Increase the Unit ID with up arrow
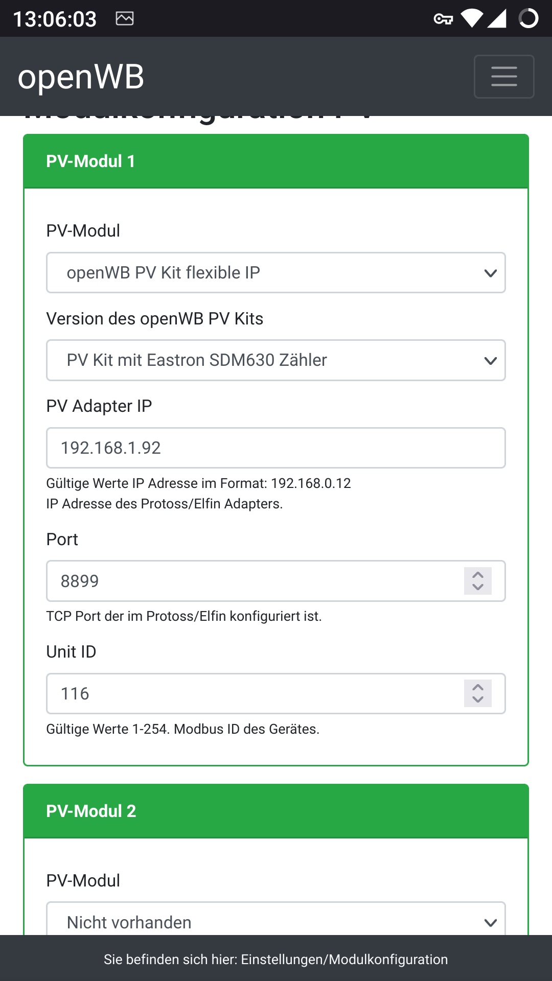The height and width of the screenshot is (981, 552). pyautogui.click(x=478, y=687)
